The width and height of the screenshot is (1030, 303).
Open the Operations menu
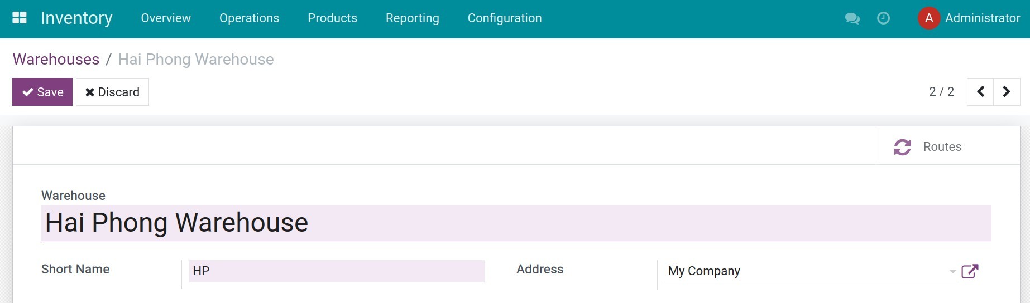tap(249, 18)
